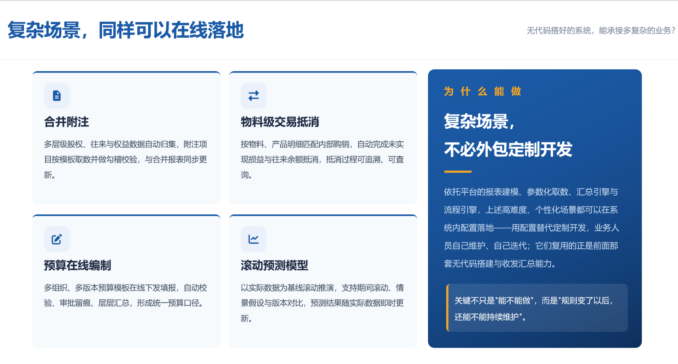Viewport: 678px width, 364px height.
Task: Select the 预算在线编制 card title
Action: click(77, 265)
